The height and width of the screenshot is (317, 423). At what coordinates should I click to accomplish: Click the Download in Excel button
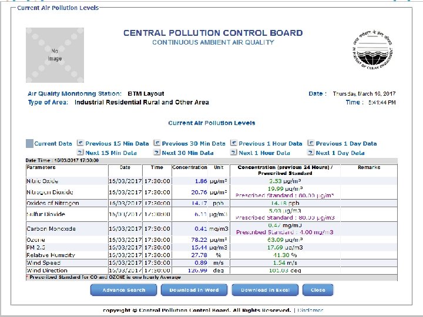point(265,290)
